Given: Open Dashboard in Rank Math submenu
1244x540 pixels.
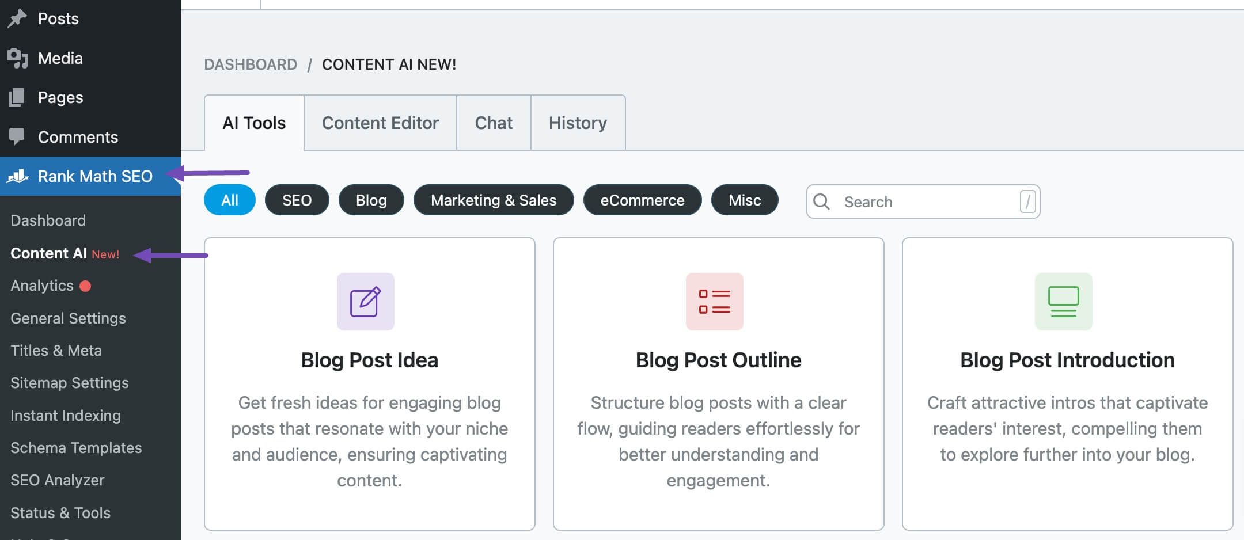Looking at the screenshot, I should (48, 220).
